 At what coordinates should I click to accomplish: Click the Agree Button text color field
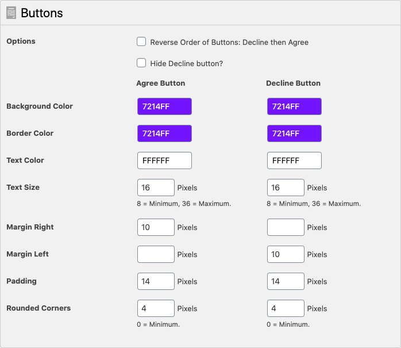point(164,160)
